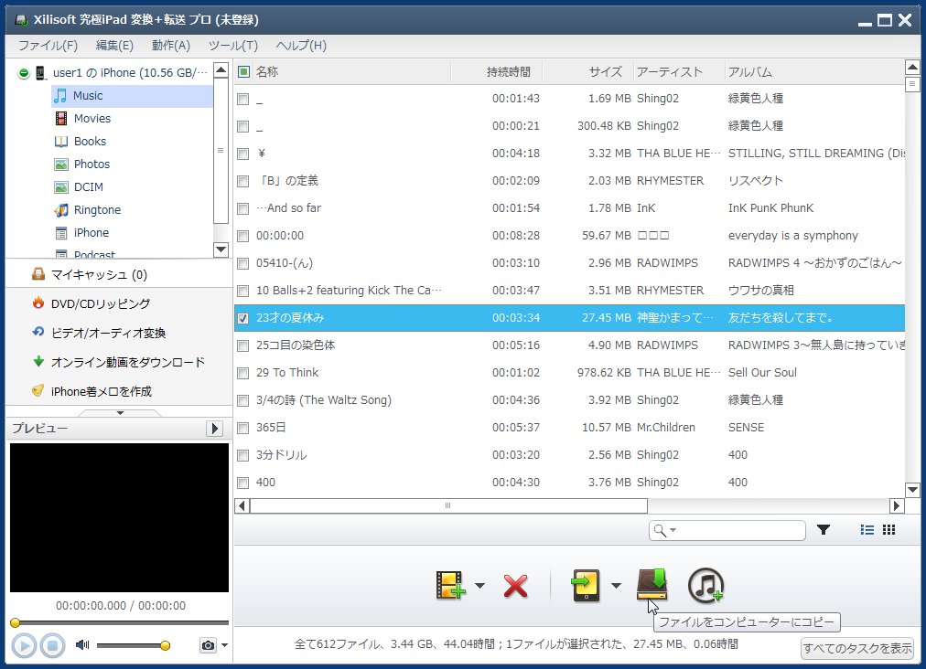Open the Movies category icon
The width and height of the screenshot is (926, 669).
(x=60, y=119)
